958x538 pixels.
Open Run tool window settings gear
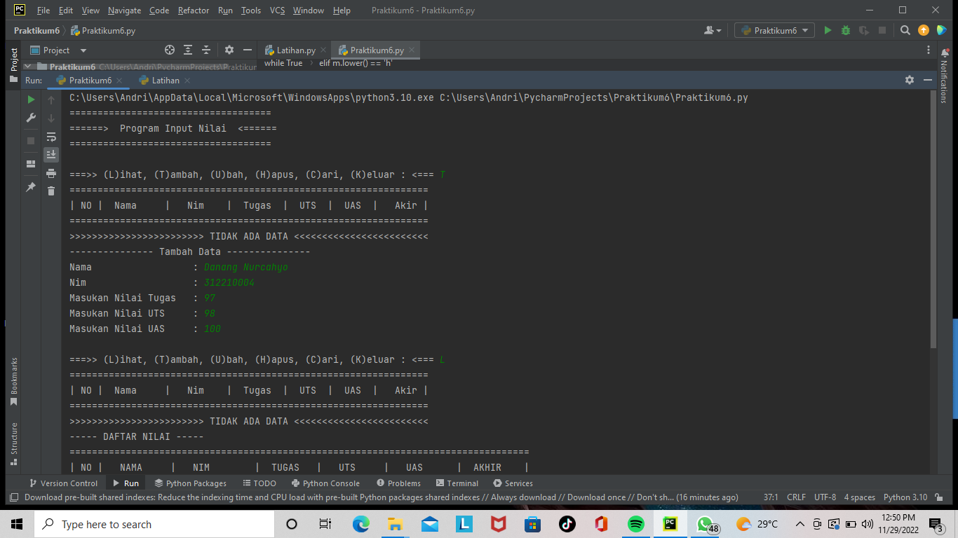(x=909, y=80)
